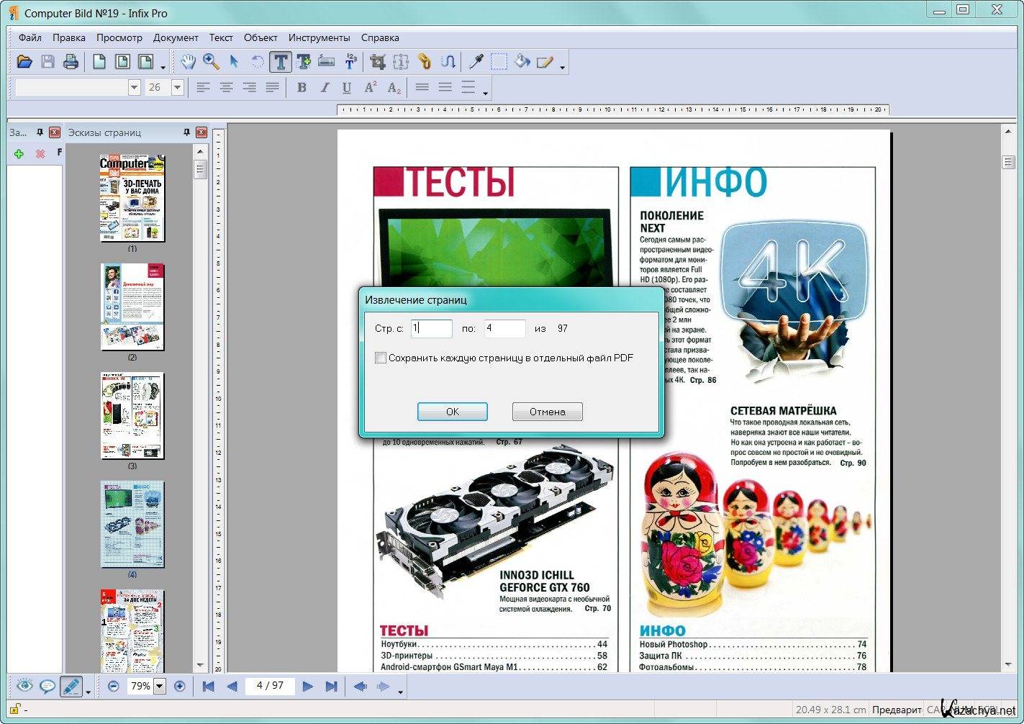The width and height of the screenshot is (1024, 724).
Task: Apply bold formatting
Action: click(302, 88)
